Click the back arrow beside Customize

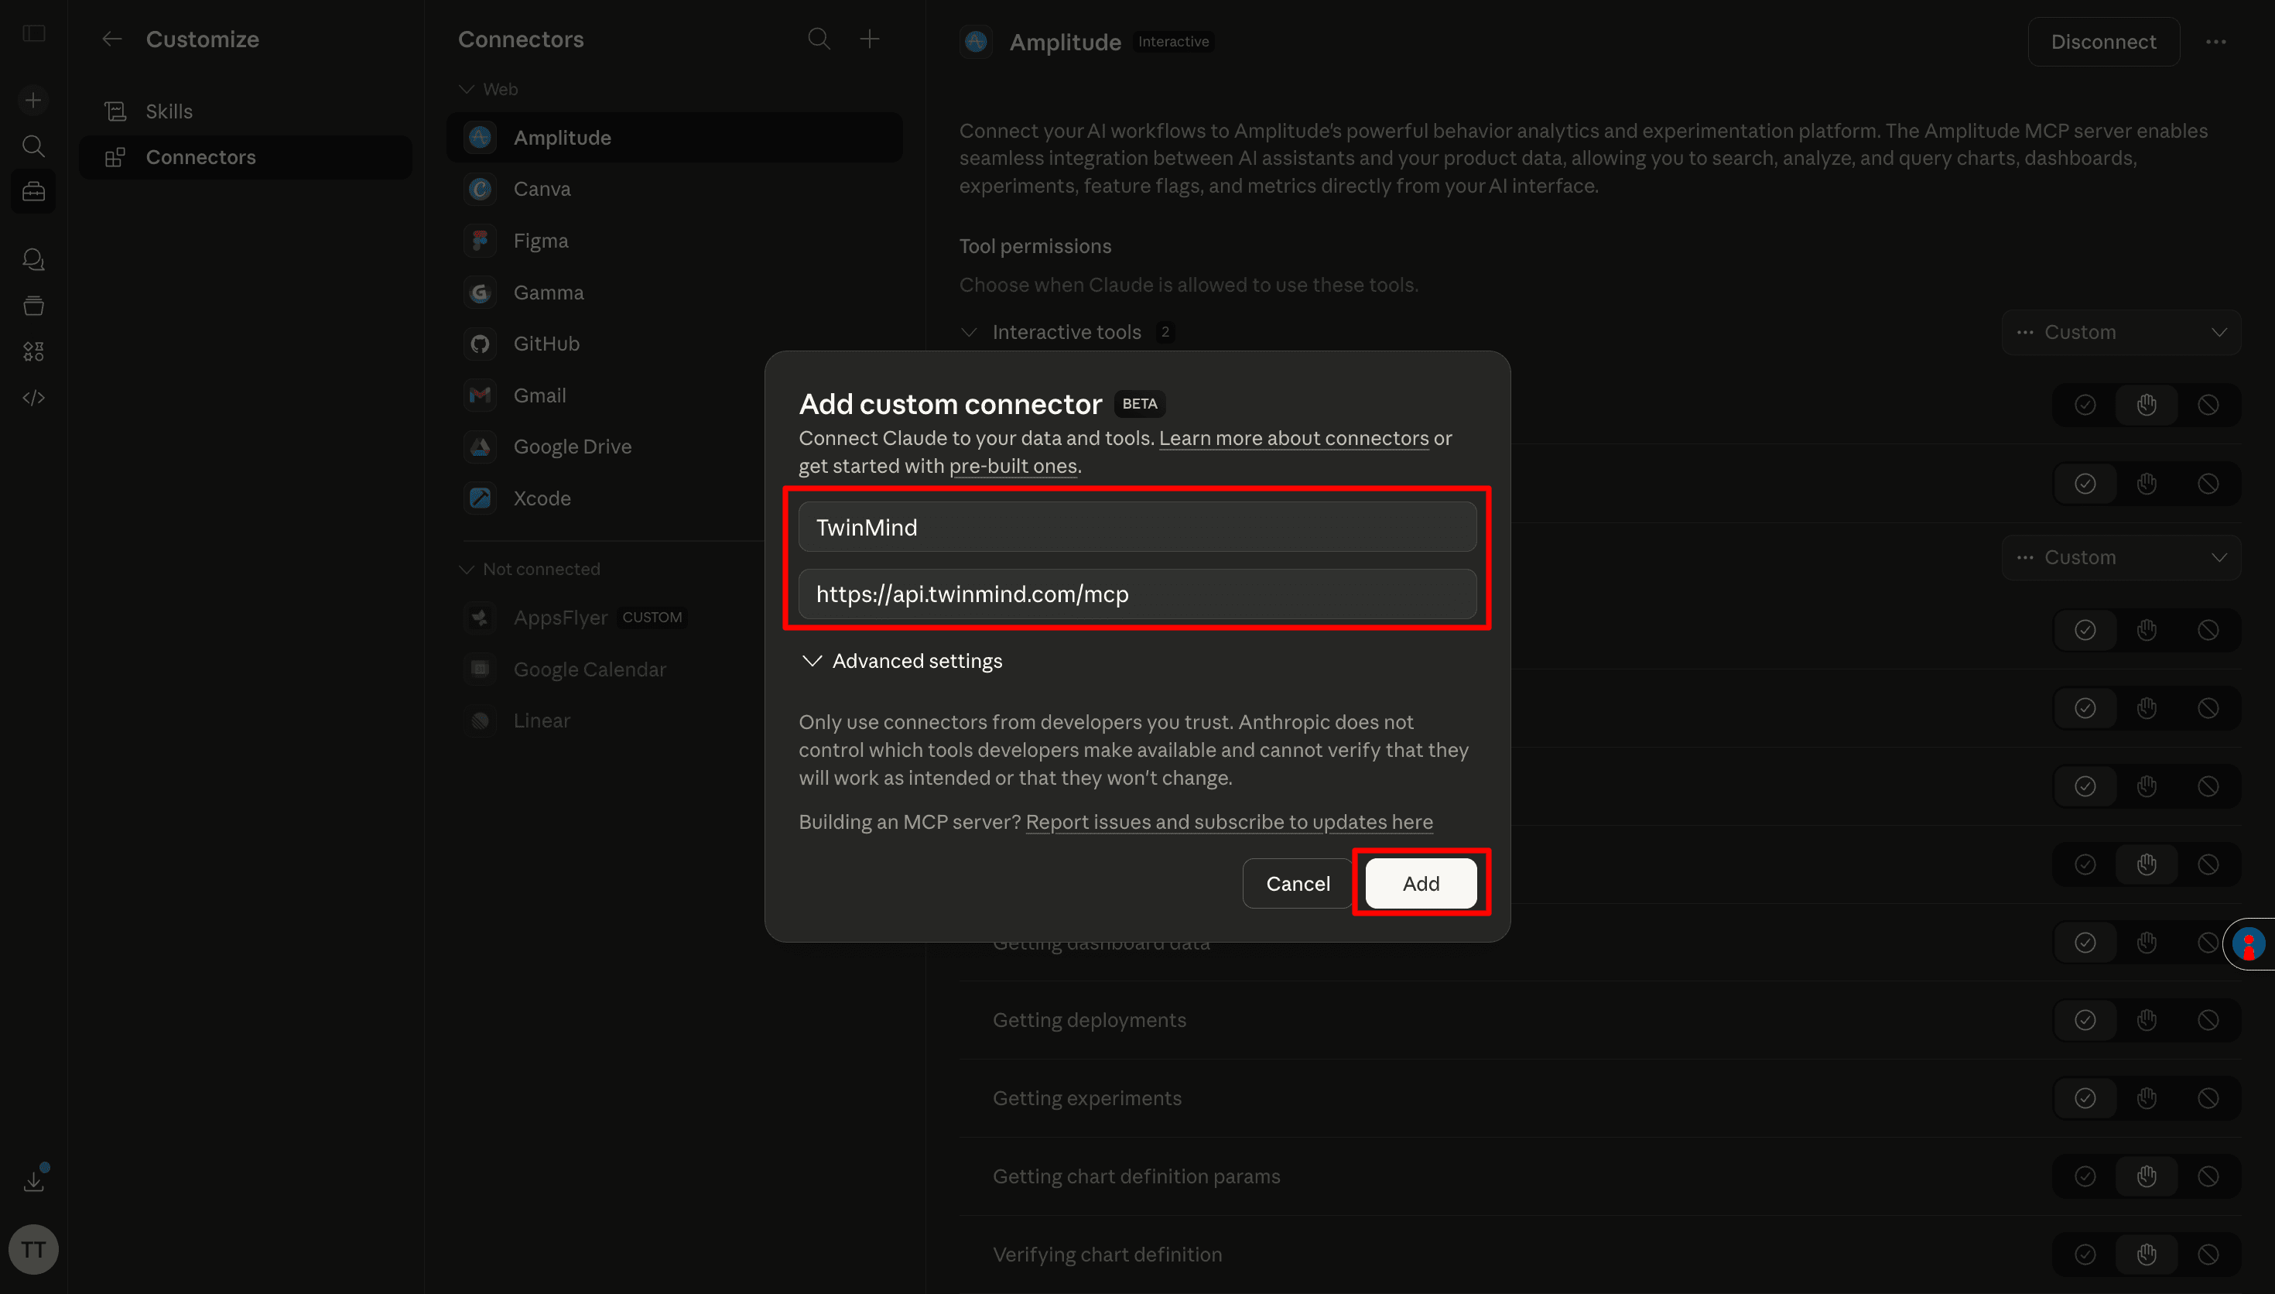pos(112,39)
